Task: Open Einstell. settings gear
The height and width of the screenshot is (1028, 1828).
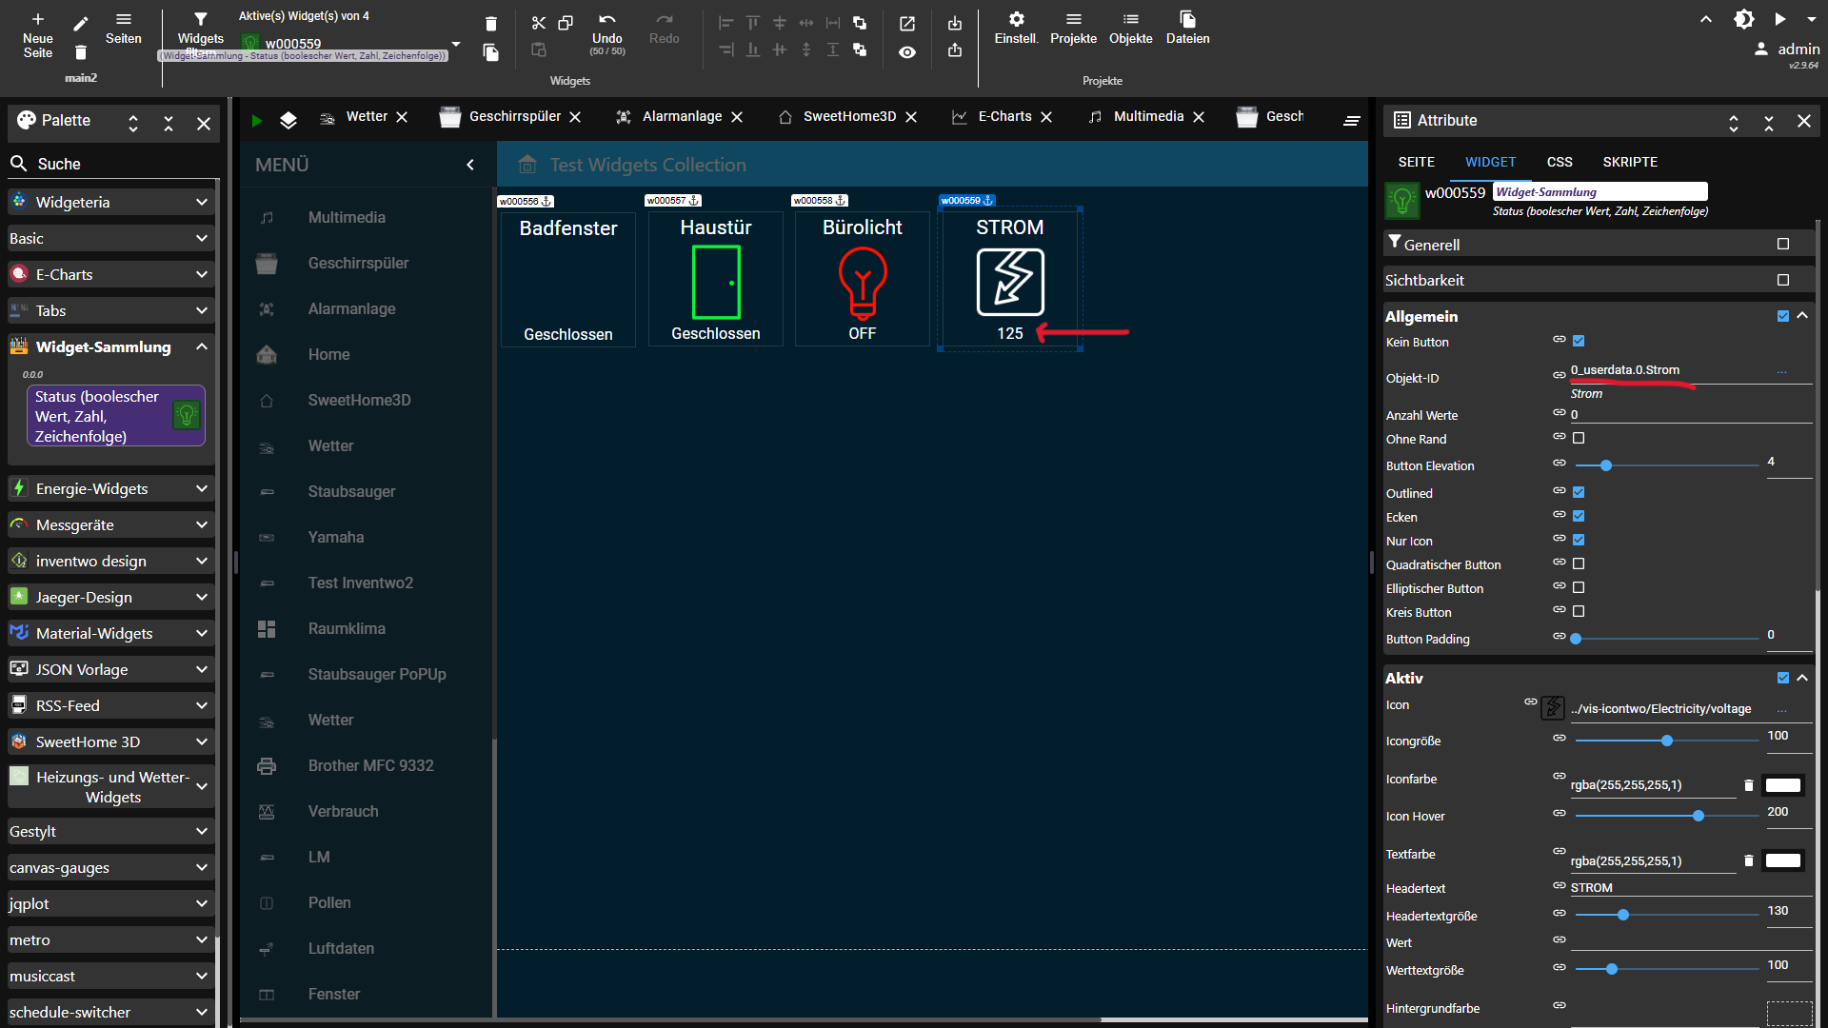Action: coord(1016,29)
